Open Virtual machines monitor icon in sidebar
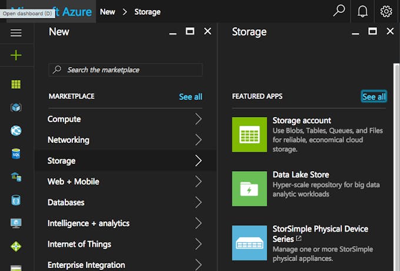 [16, 223]
